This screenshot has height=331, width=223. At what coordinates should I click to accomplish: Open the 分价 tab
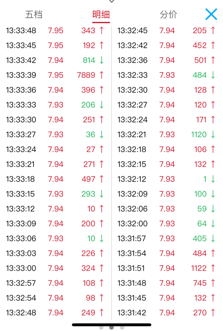(x=168, y=15)
